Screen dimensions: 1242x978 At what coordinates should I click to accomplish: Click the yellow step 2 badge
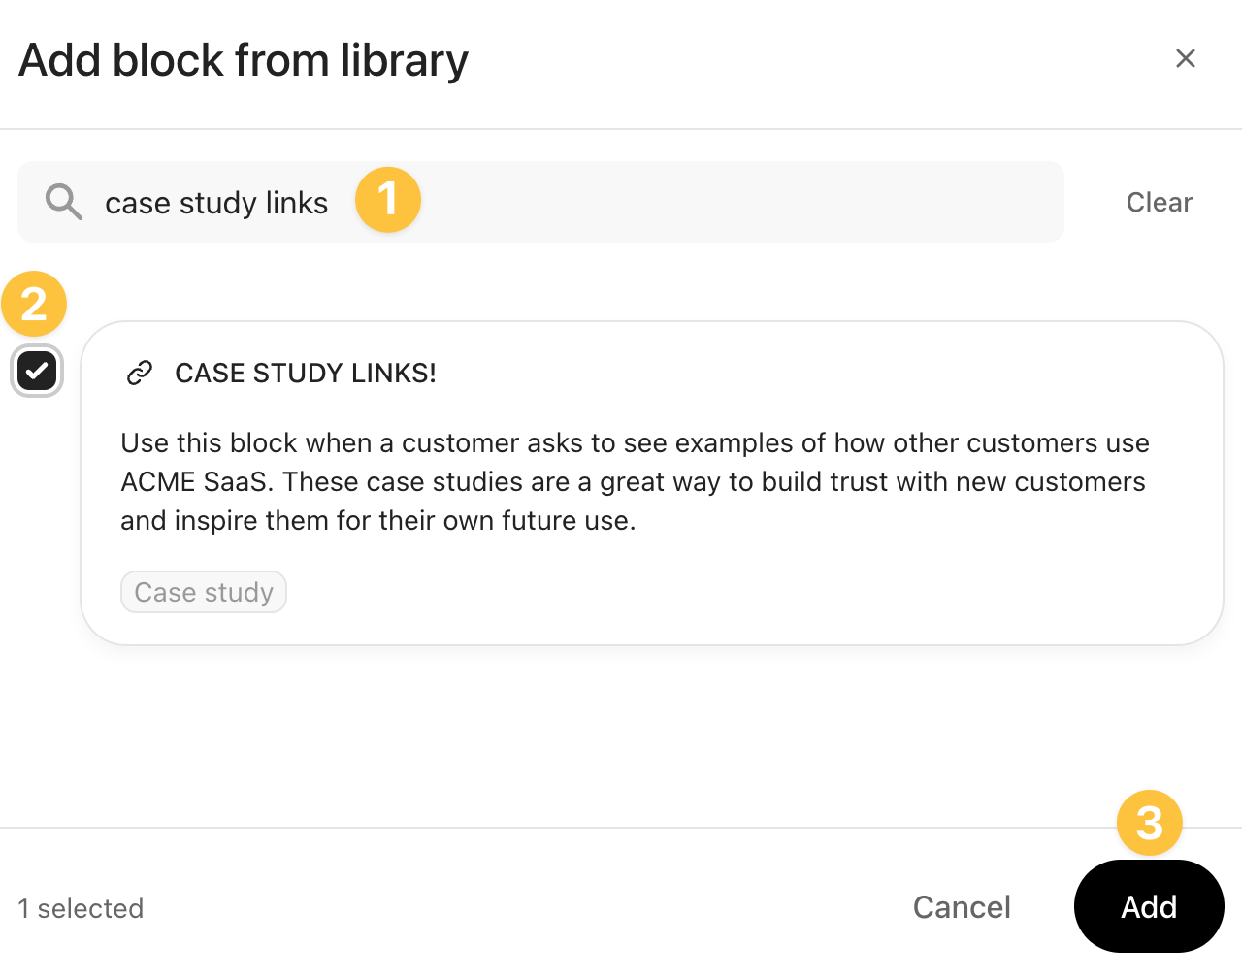coord(34,305)
